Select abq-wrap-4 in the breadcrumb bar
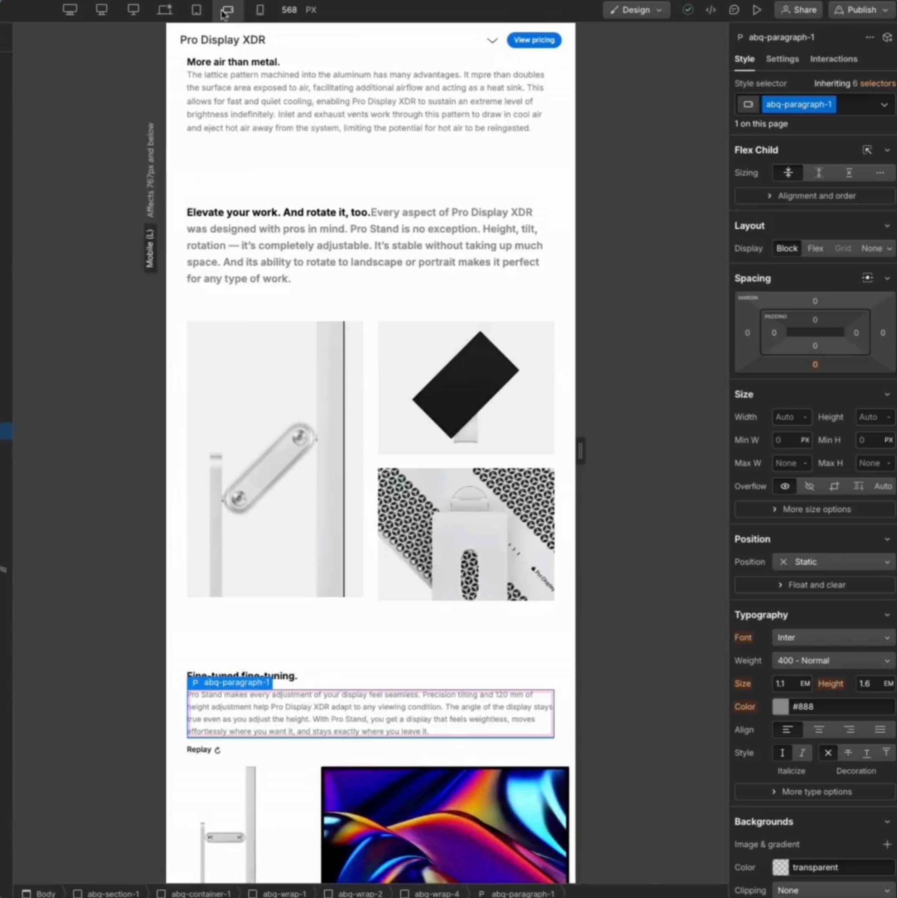This screenshot has width=897, height=898. tap(430, 893)
